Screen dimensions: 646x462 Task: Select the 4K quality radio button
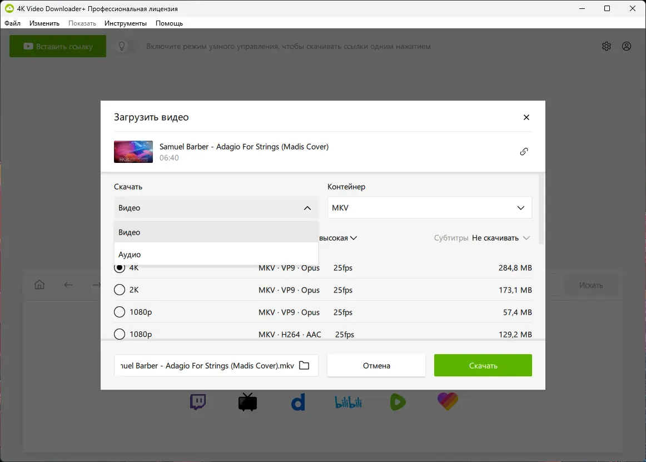[x=120, y=268]
